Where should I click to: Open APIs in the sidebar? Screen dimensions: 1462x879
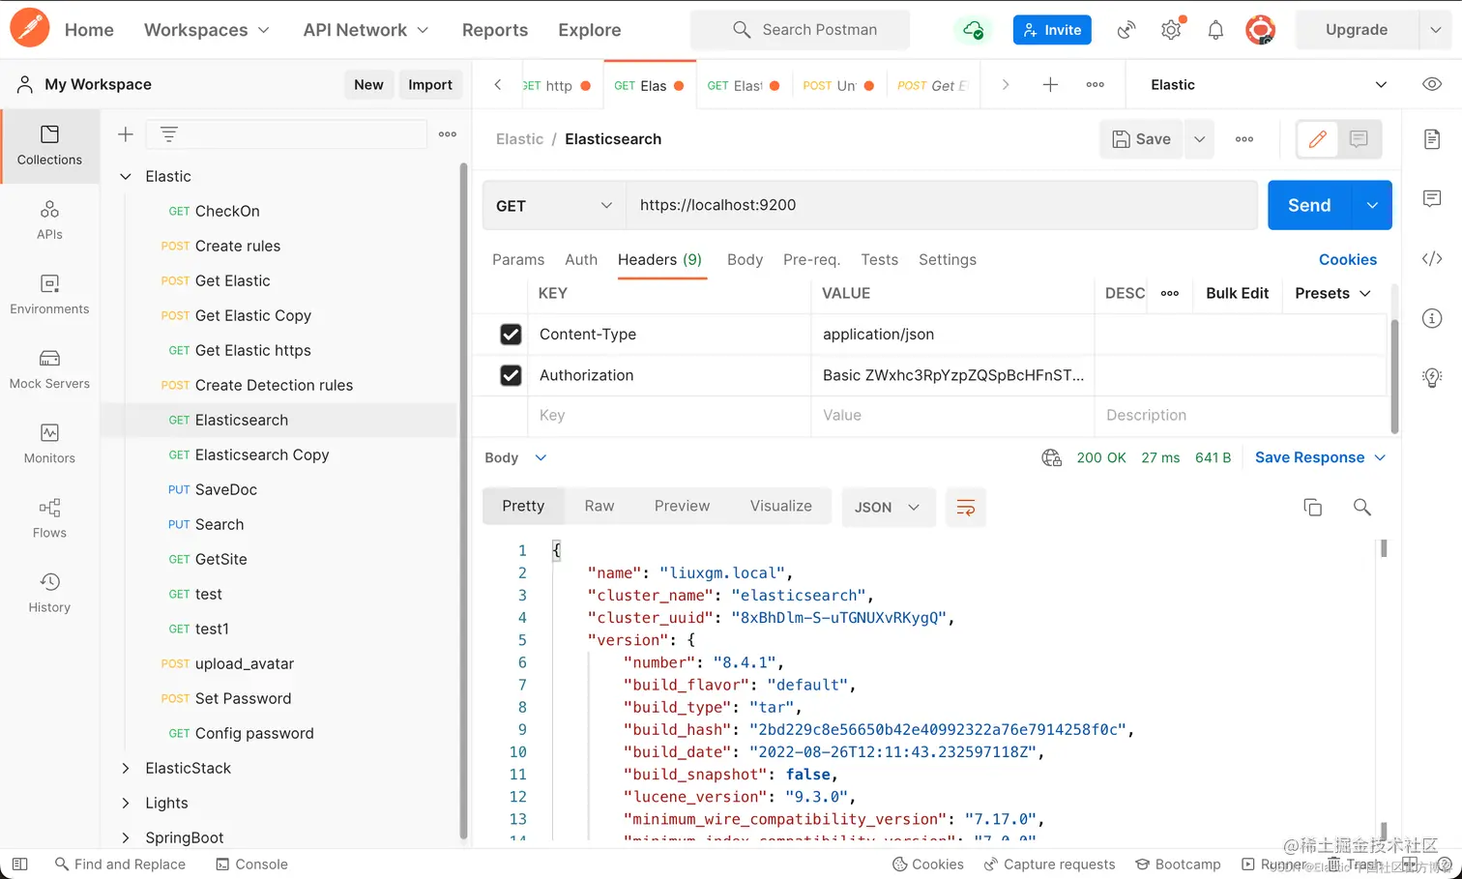tap(49, 220)
